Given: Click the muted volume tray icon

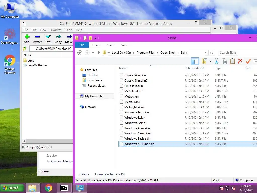Looking at the screenshot, I should click(233, 188).
